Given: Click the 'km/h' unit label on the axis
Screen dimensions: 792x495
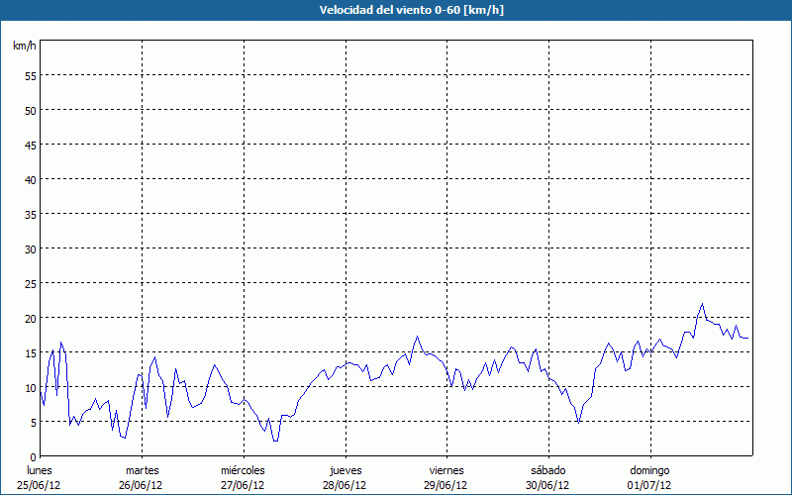Looking at the screenshot, I should (25, 47).
